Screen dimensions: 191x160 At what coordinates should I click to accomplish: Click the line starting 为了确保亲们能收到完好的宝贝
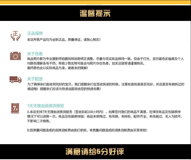106,84
